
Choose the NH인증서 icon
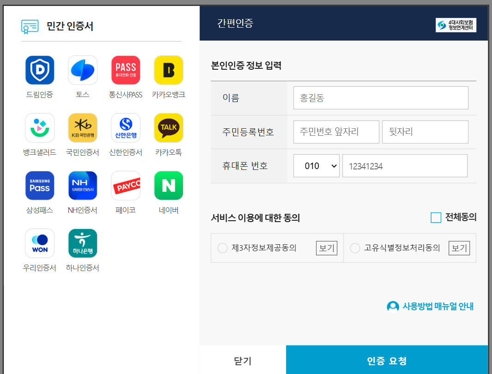pyautogui.click(x=83, y=186)
